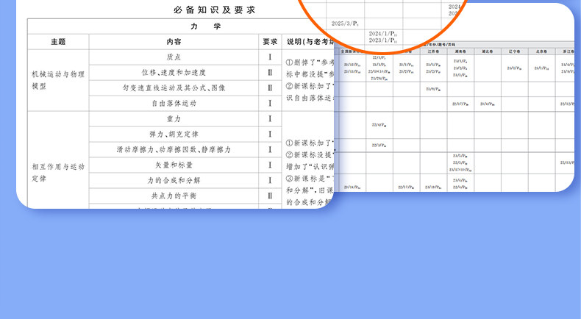The image size is (581, 319).
Task: Select the 浙江卷 column header
Action: point(568,51)
